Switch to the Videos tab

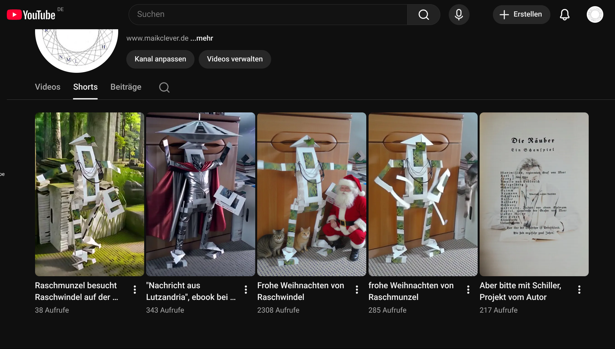pyautogui.click(x=48, y=87)
